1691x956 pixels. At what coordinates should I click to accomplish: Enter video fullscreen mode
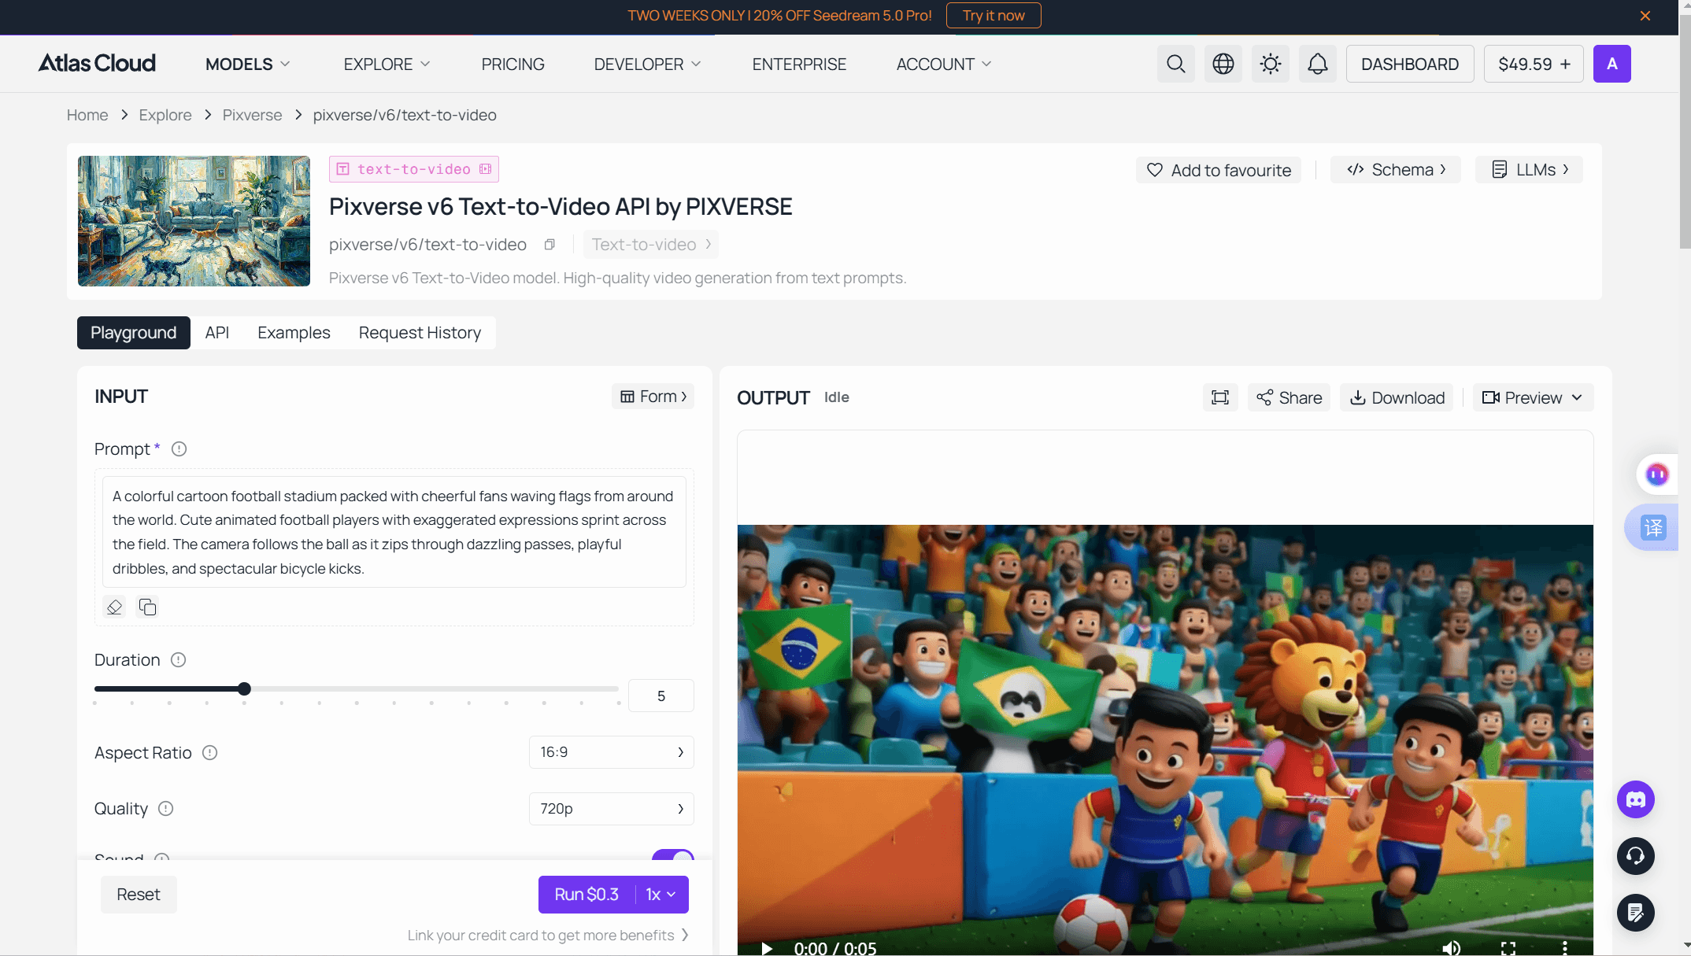tap(1508, 948)
